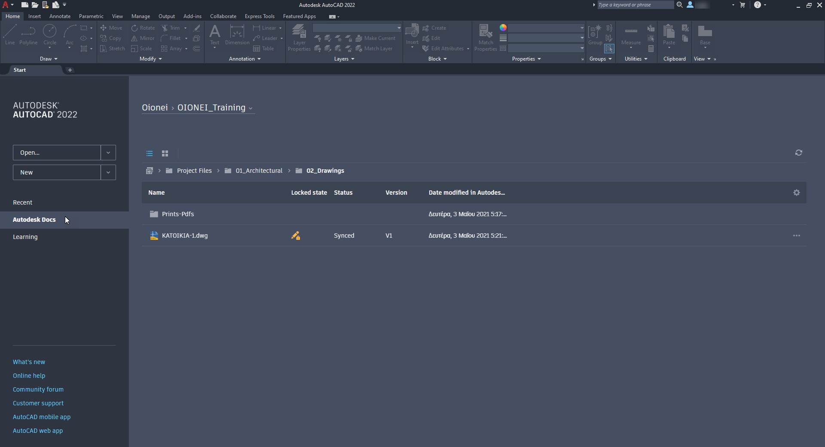Expand the Draw panel
This screenshot has height=447, width=825.
click(x=49, y=59)
